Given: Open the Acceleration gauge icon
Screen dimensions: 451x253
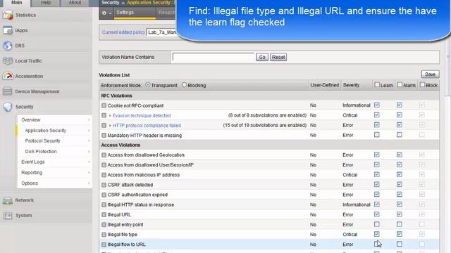Looking at the screenshot, I should [8, 76].
